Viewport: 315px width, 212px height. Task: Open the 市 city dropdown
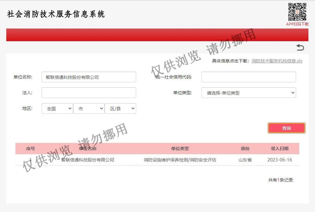pyautogui.click(x=89, y=108)
